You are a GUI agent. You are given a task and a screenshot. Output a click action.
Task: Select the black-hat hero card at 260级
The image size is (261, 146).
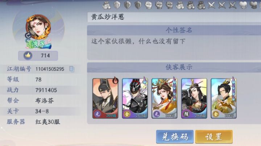(x=105, y=98)
